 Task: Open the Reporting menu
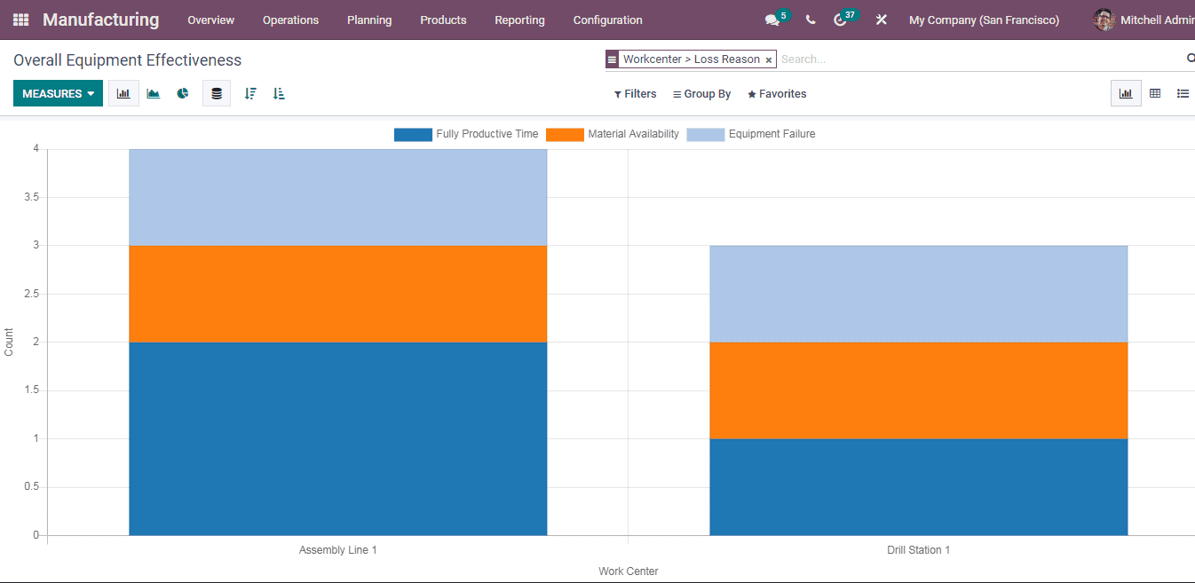tap(519, 20)
